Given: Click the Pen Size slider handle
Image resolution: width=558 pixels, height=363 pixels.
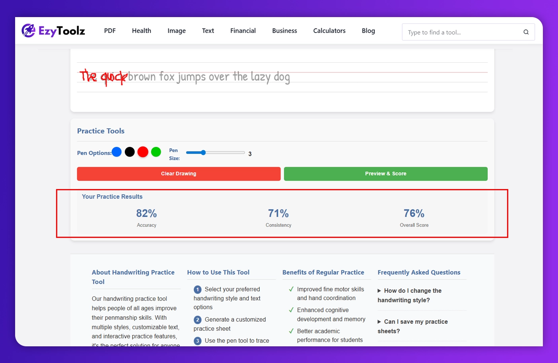Looking at the screenshot, I should [x=203, y=152].
